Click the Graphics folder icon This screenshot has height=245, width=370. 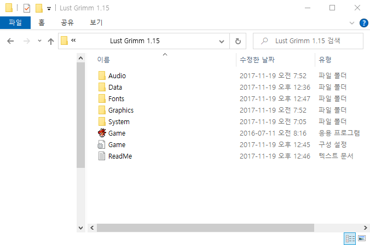pos(101,110)
